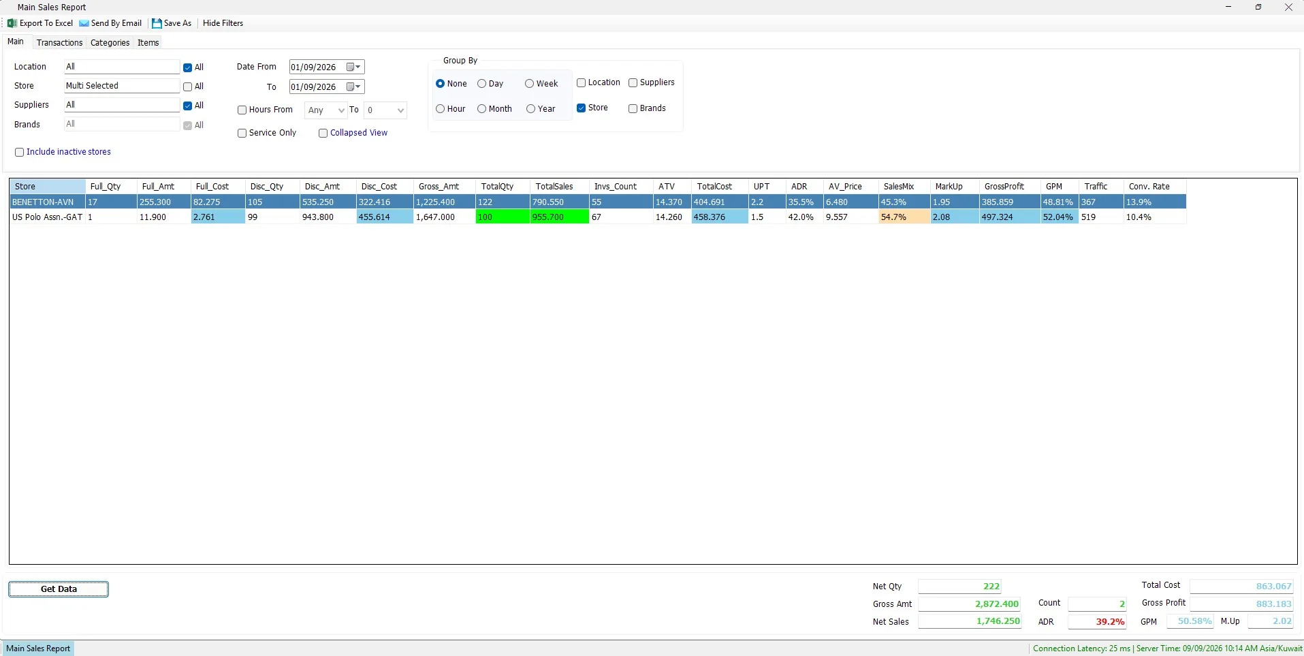Switch to the Categories tab
The width and height of the screenshot is (1304, 656).
(110, 42)
